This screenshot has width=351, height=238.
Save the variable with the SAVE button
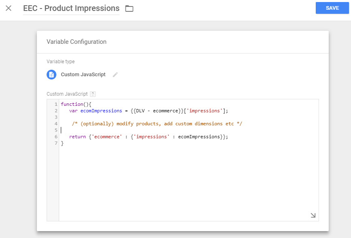[332, 8]
